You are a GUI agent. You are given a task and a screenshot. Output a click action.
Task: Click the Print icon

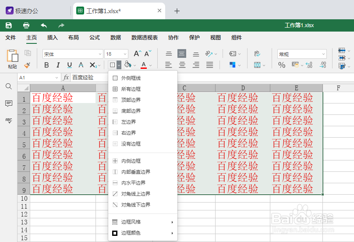click(26, 25)
